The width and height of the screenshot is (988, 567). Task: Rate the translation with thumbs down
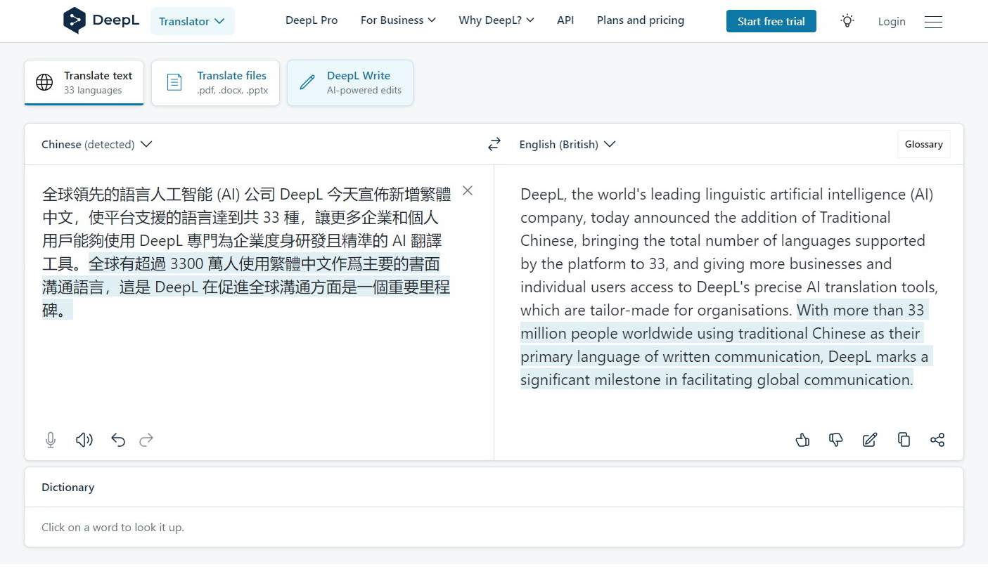pos(836,439)
